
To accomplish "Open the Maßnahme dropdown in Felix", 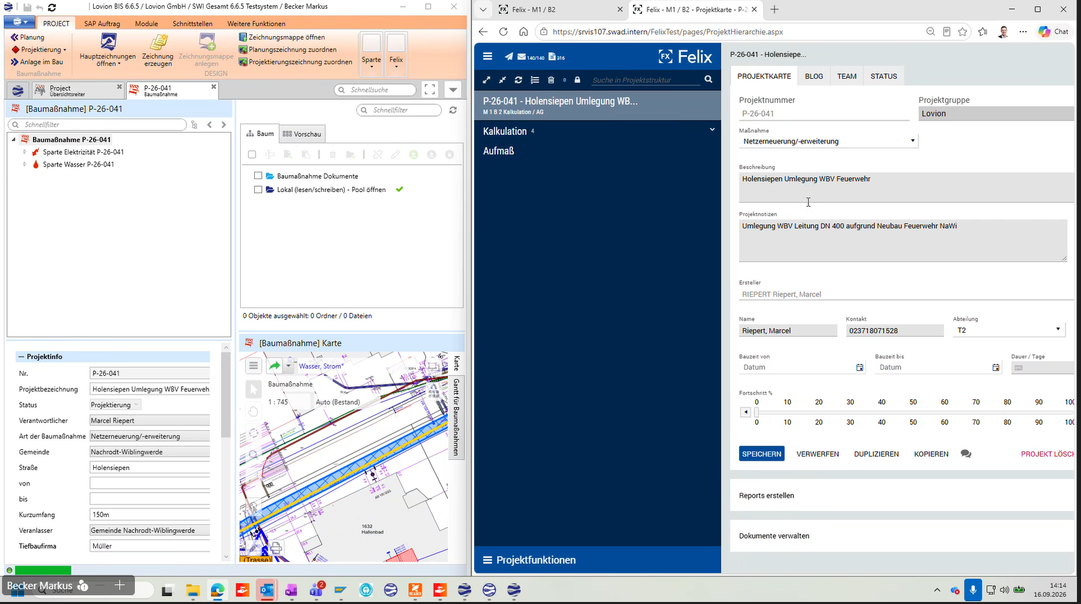I will [828, 141].
